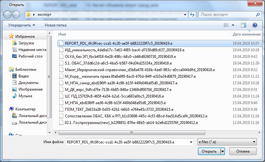Select the OLYA_без ЭП file
The width and height of the screenshot is (265, 162).
click(120, 57)
